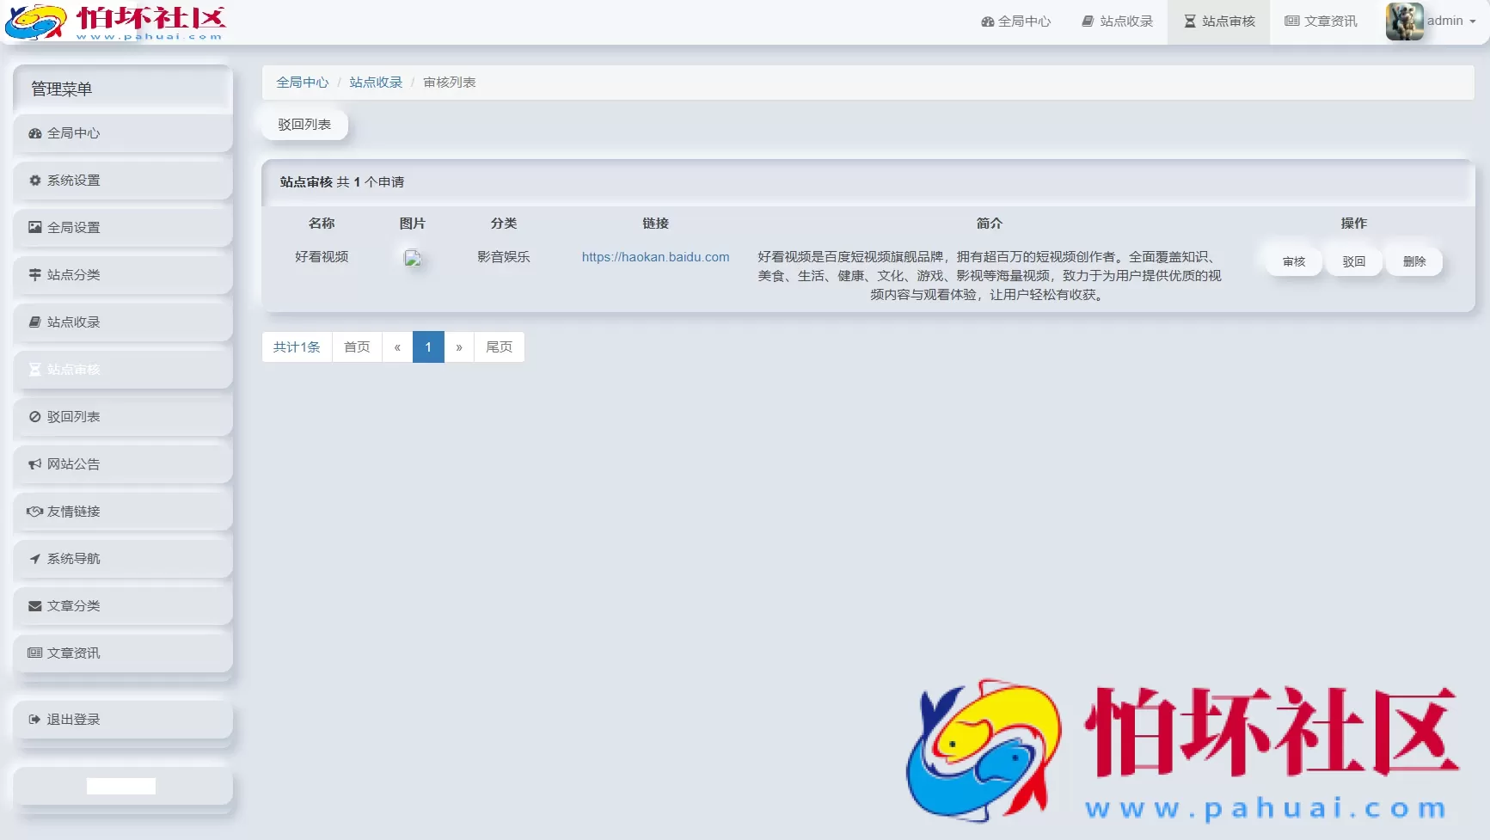1490x840 pixels.
Task: Click the 站点分类 icon in the sidebar
Action: point(34,274)
